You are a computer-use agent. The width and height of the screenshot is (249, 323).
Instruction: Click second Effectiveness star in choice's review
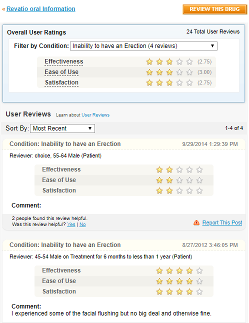coord(169,170)
